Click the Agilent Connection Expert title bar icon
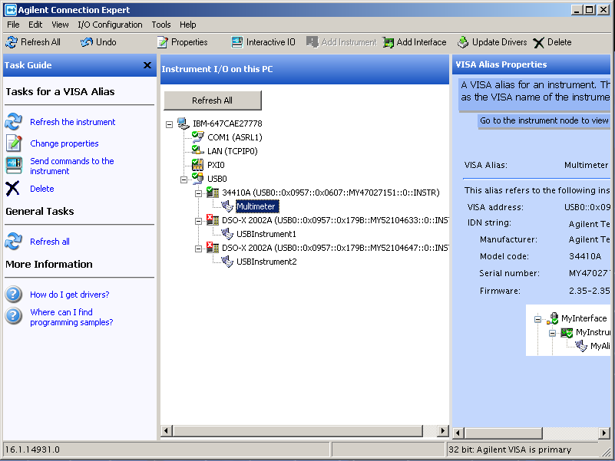The width and height of the screenshot is (615, 461). pyautogui.click(x=10, y=10)
